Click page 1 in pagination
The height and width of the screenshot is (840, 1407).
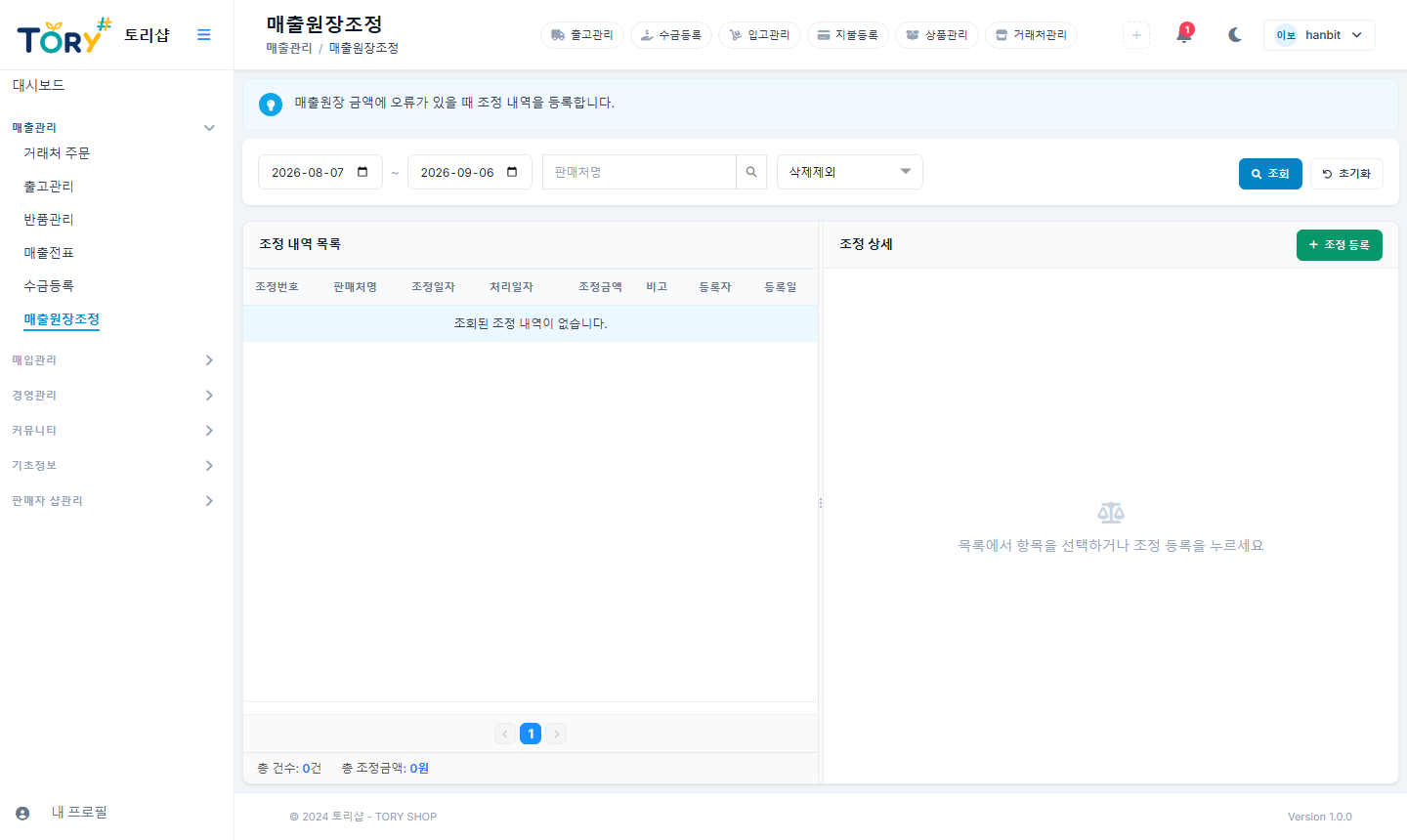[531, 734]
